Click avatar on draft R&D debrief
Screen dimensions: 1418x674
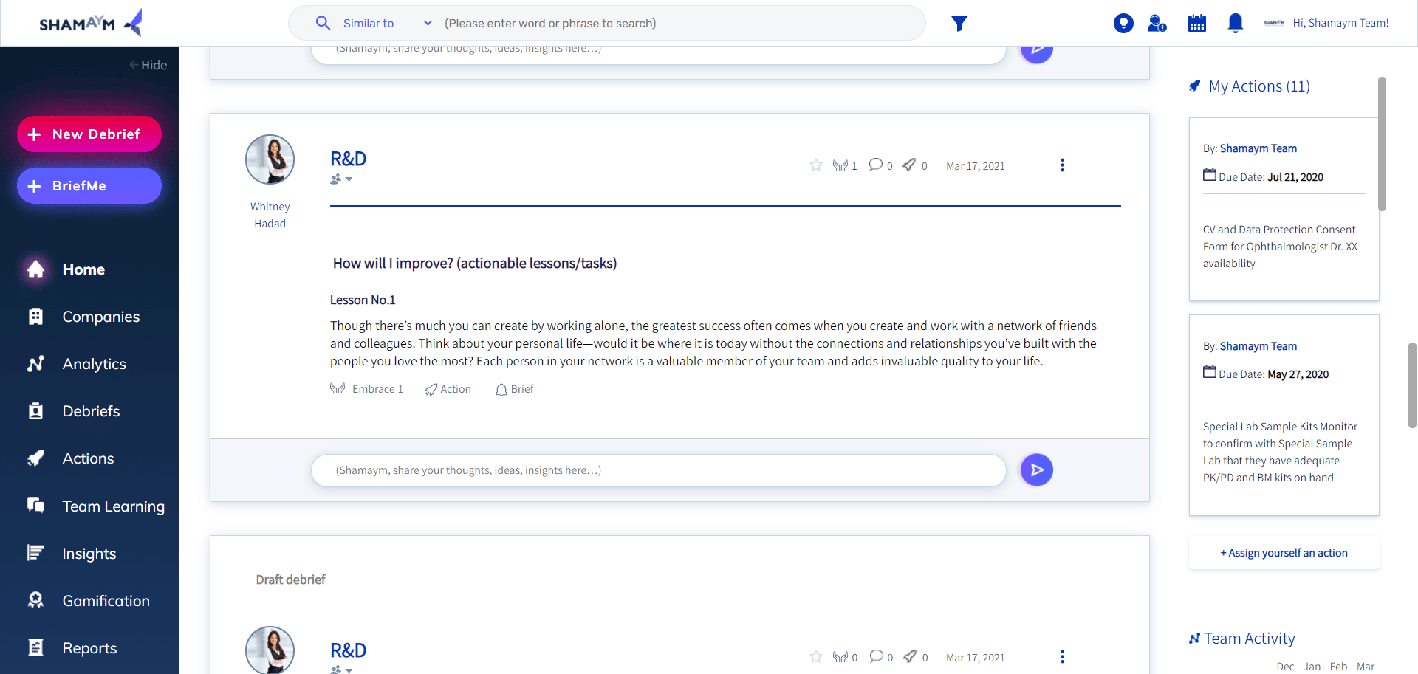[x=270, y=650]
